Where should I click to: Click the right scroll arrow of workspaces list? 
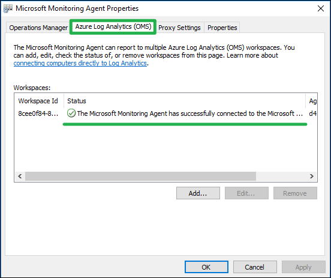[x=312, y=176]
